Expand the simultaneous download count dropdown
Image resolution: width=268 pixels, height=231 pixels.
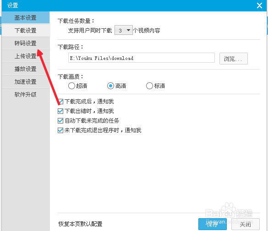[124, 30]
